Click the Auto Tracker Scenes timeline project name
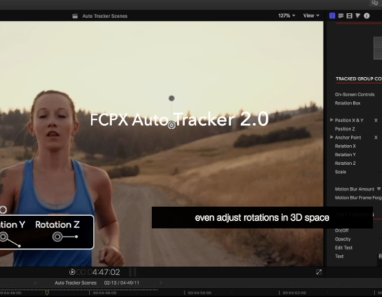Screen dimensions: 382x297 76,283
